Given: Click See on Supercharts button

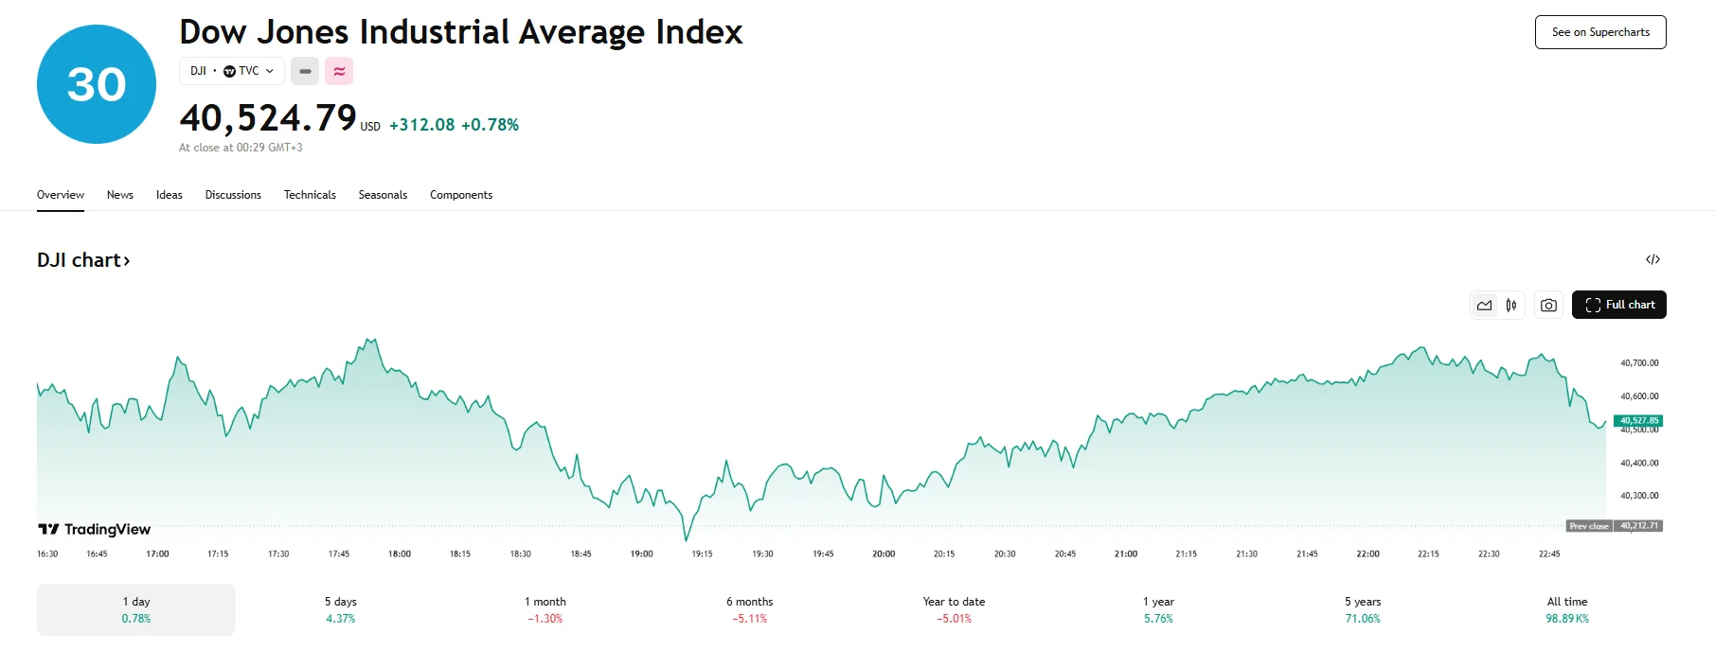Looking at the screenshot, I should tap(1600, 32).
